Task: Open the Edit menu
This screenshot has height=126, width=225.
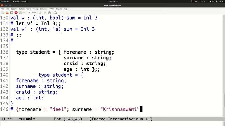Action: click(x=7, y=9)
